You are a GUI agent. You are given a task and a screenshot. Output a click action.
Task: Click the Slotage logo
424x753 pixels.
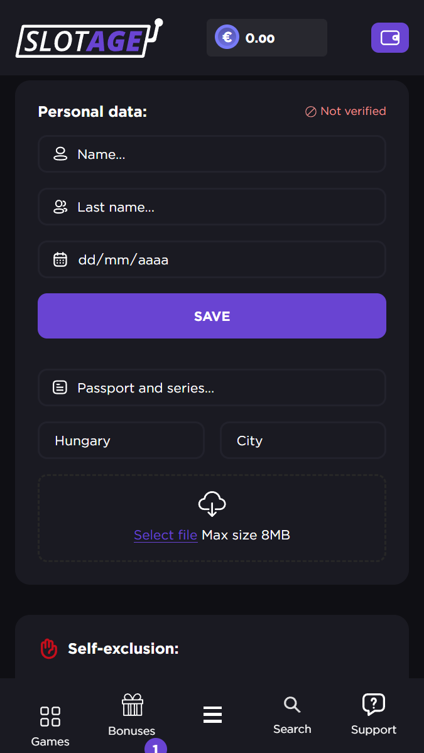click(x=89, y=39)
